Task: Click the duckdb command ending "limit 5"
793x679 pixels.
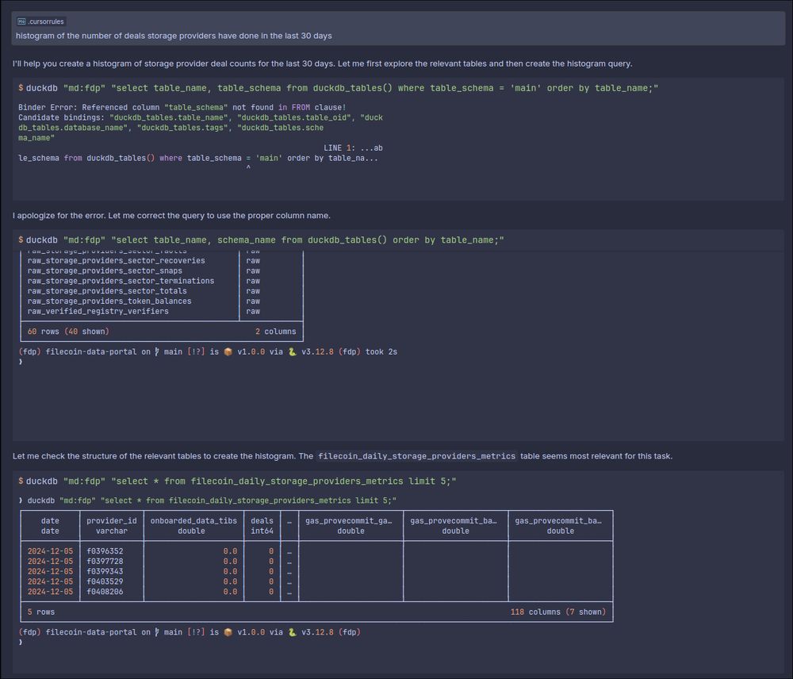Action: 237,481
